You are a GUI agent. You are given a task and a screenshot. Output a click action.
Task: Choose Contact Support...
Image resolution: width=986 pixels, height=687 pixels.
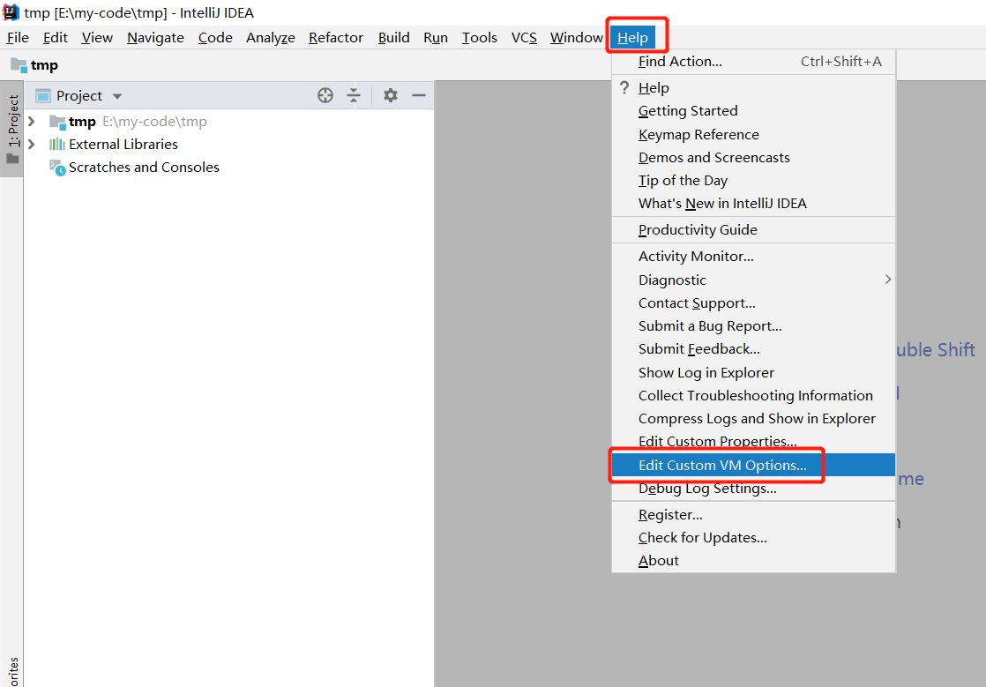[x=753, y=303]
